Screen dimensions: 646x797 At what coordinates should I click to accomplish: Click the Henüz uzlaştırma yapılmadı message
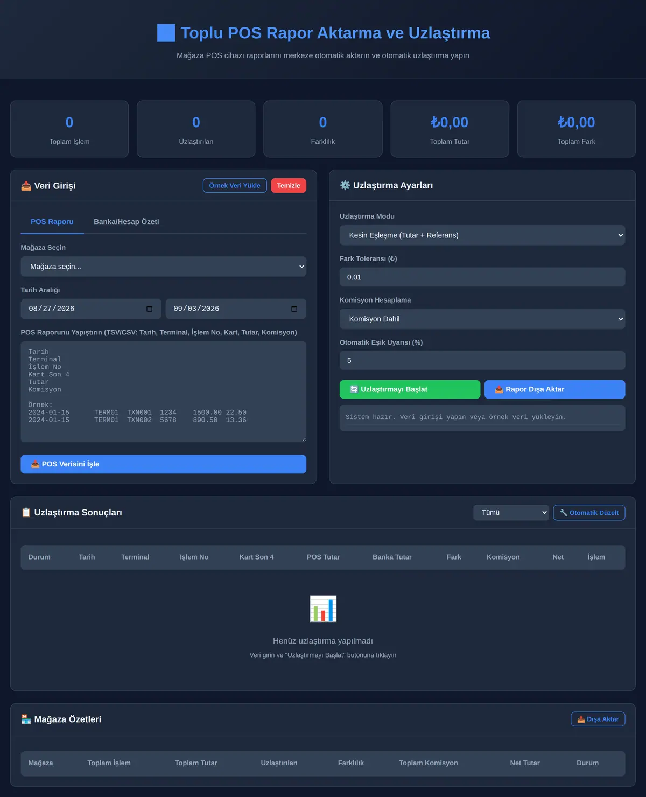tap(323, 641)
